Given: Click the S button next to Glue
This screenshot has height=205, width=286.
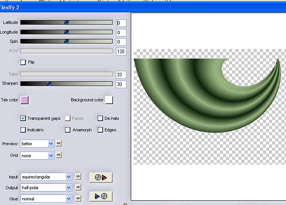Looking at the screenshot, I should (x=78, y=198).
